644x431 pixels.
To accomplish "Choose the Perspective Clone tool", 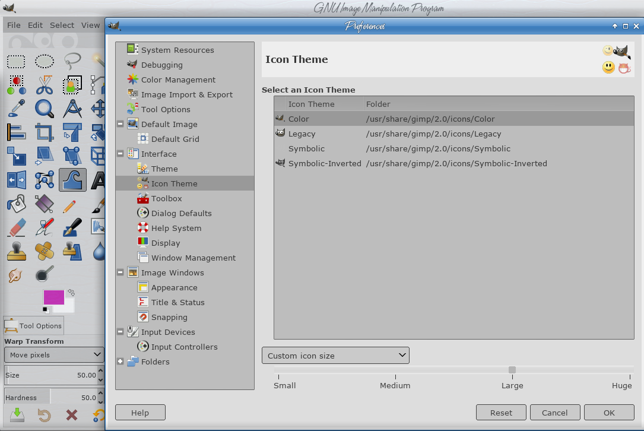I will tap(72, 252).
